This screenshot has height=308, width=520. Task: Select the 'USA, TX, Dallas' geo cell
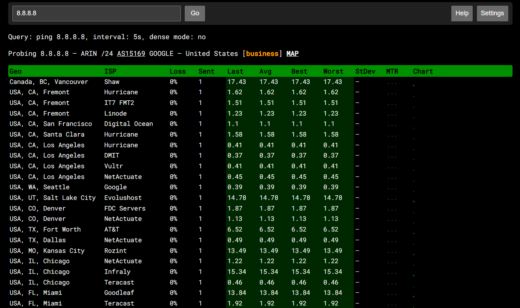pos(38,240)
